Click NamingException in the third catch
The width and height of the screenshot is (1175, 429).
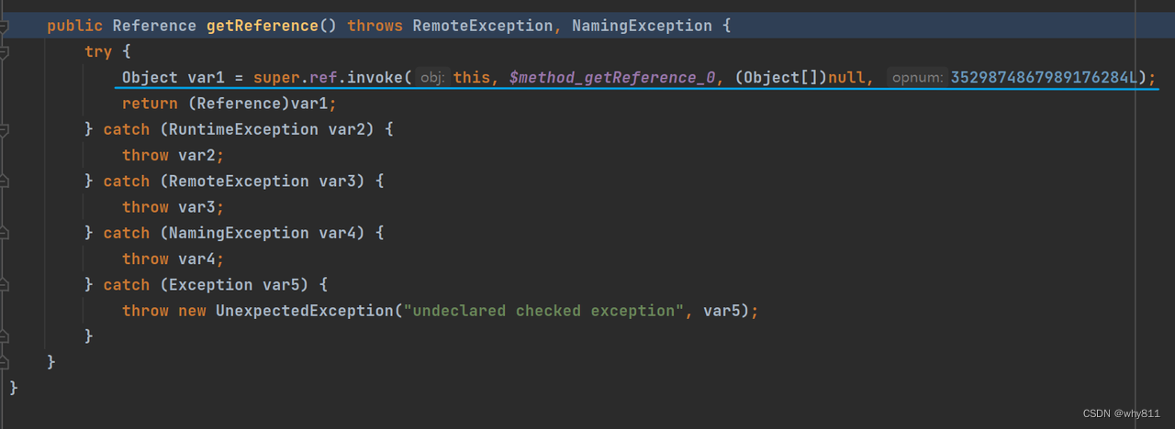point(239,233)
